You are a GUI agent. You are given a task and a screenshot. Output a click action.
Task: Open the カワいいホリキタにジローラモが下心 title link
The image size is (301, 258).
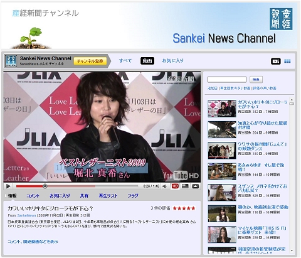[263, 104]
